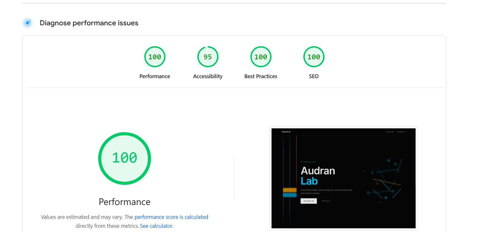
Task: Click the AudranLab logo in the site preview
Action: (x=286, y=132)
